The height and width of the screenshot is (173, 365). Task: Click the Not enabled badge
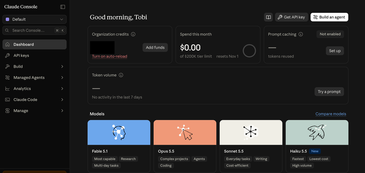[330, 34]
